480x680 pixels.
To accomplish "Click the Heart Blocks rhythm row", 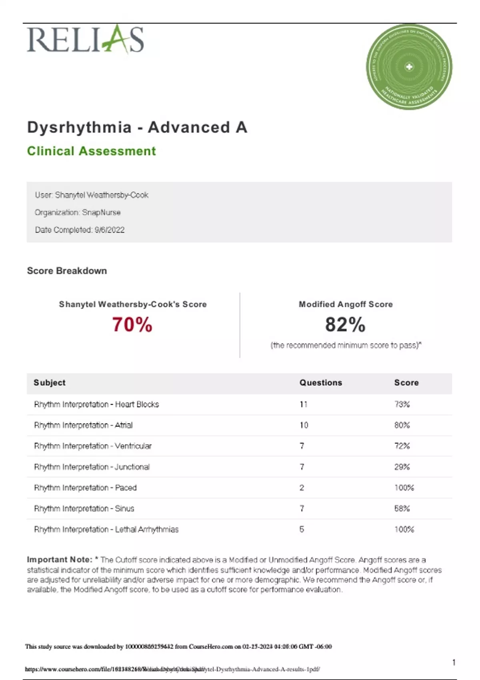I will click(x=96, y=404).
